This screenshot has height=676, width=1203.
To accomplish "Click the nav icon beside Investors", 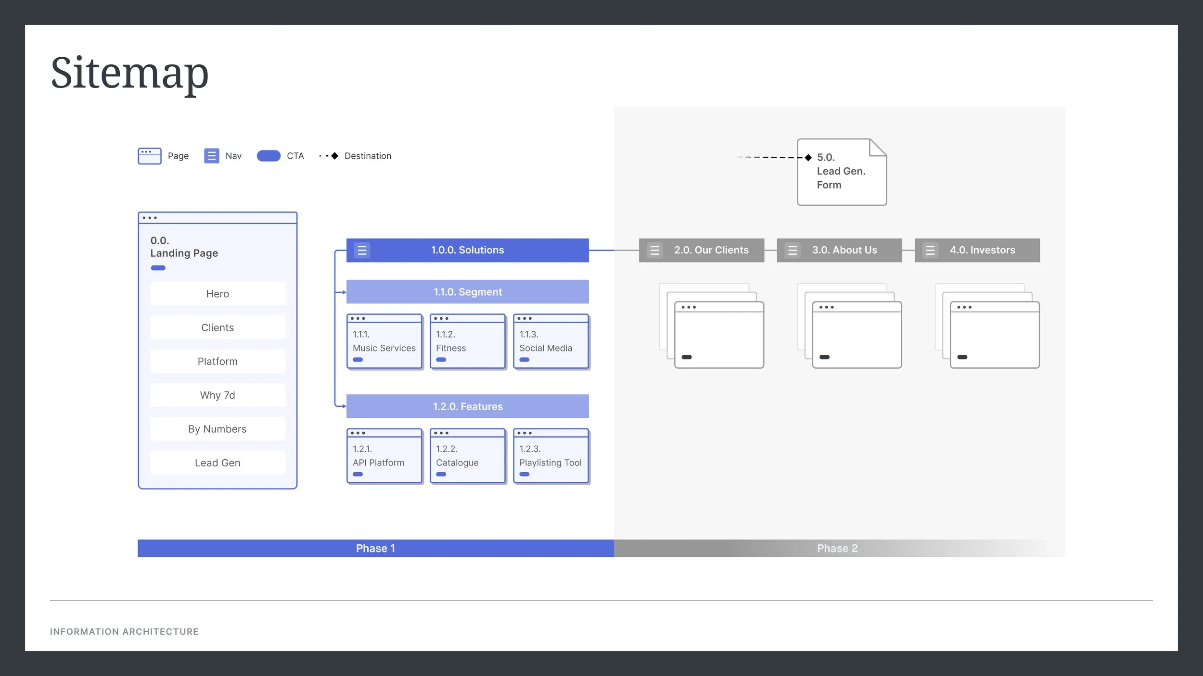I will click(x=930, y=250).
